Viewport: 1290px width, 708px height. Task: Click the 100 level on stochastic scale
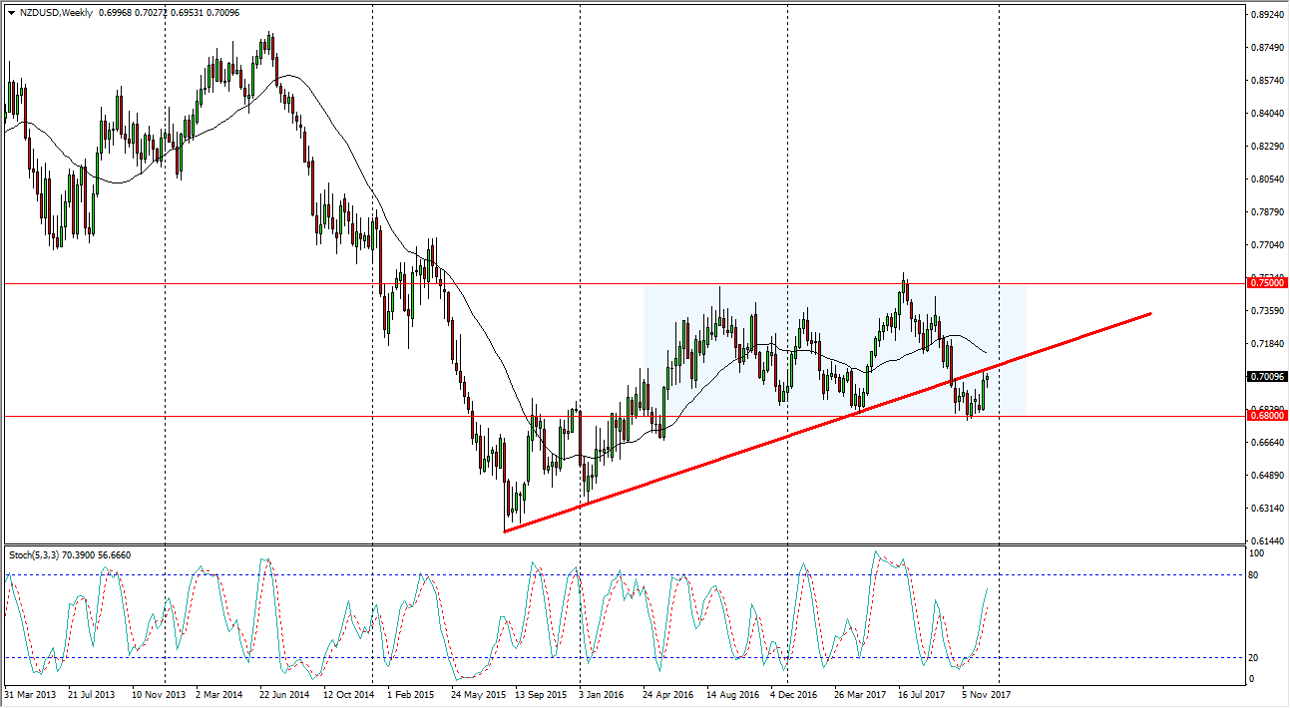[1257, 552]
